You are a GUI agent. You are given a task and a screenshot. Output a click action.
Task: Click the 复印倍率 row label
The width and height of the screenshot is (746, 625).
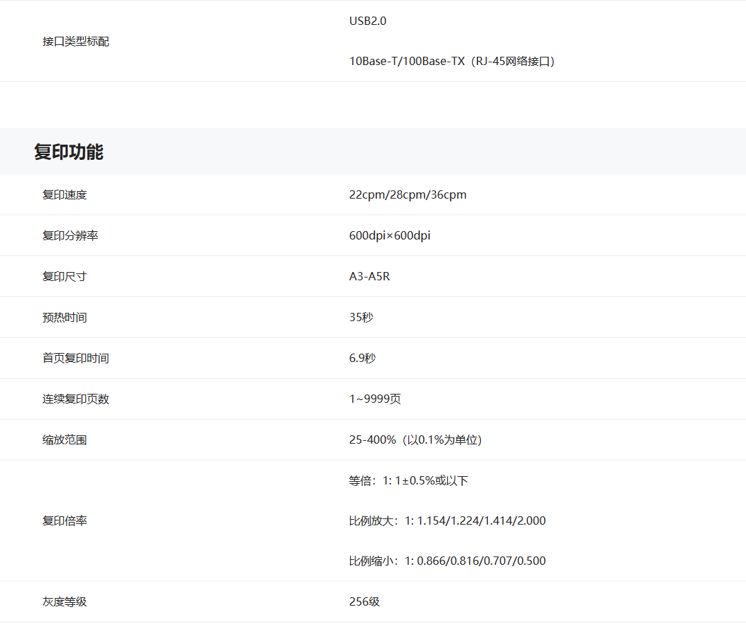(64, 521)
